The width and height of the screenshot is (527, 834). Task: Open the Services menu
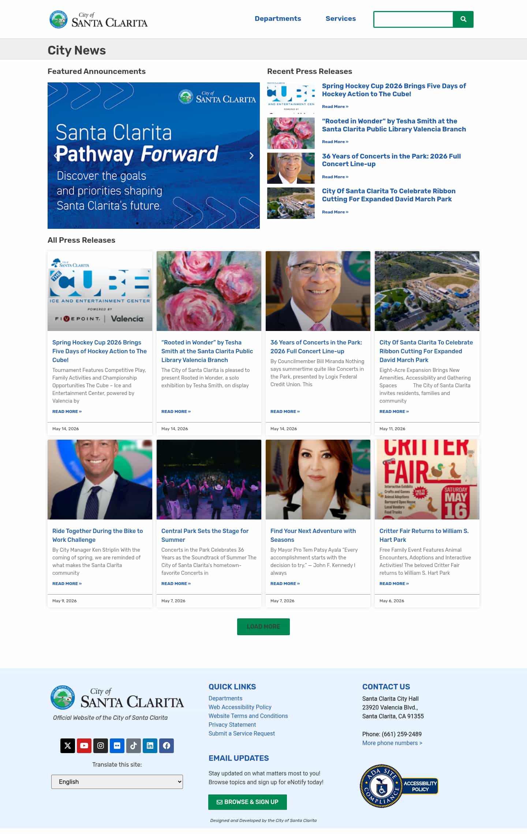tap(341, 19)
